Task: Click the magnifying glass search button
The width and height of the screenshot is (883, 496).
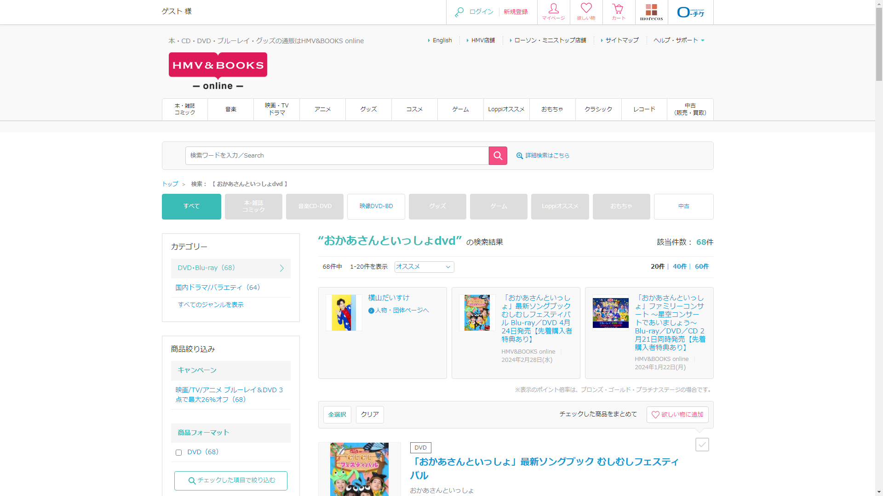Action: tap(498, 156)
